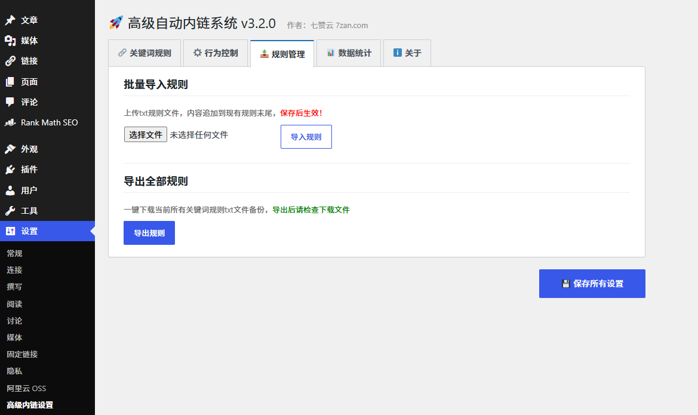Click the 导出全部规则 heading
The height and width of the screenshot is (415, 698).
tap(156, 182)
